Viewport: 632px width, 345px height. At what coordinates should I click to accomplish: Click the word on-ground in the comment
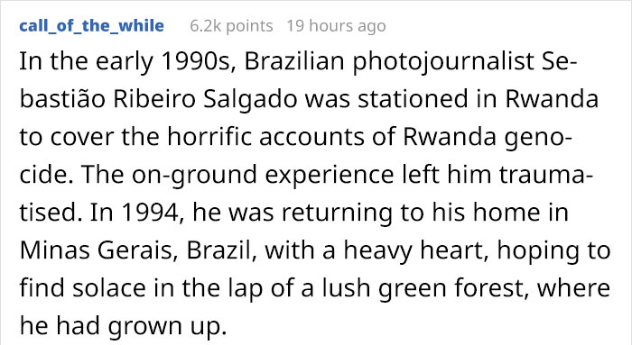pyautogui.click(x=194, y=177)
